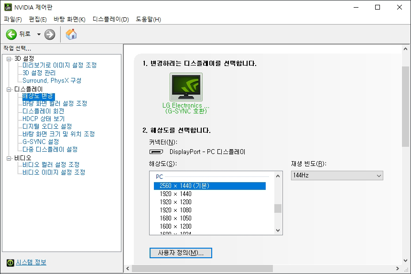The height and width of the screenshot is (274, 411).
Task: Open 비디오 이미지 설정 조정 page
Action: [x=54, y=172]
